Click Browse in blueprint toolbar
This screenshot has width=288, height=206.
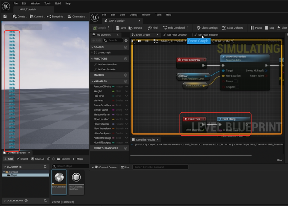point(135,28)
